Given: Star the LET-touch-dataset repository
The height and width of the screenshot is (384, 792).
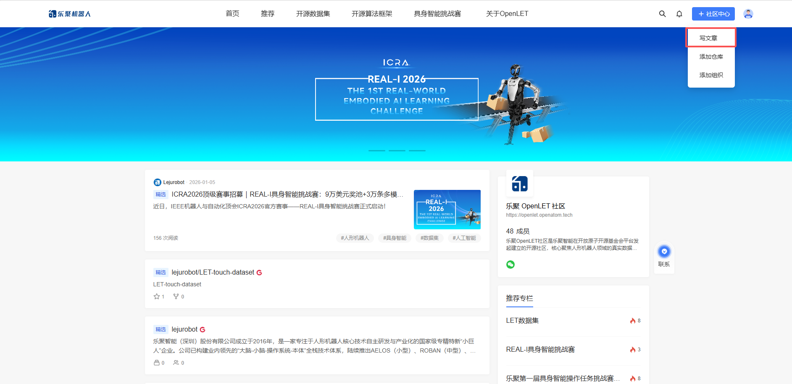Looking at the screenshot, I should click(x=157, y=296).
